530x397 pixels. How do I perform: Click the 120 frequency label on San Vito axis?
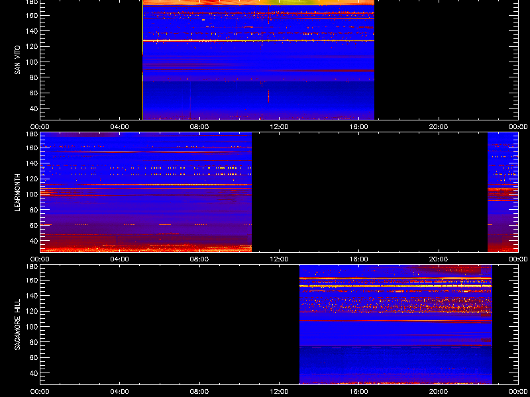click(30, 46)
